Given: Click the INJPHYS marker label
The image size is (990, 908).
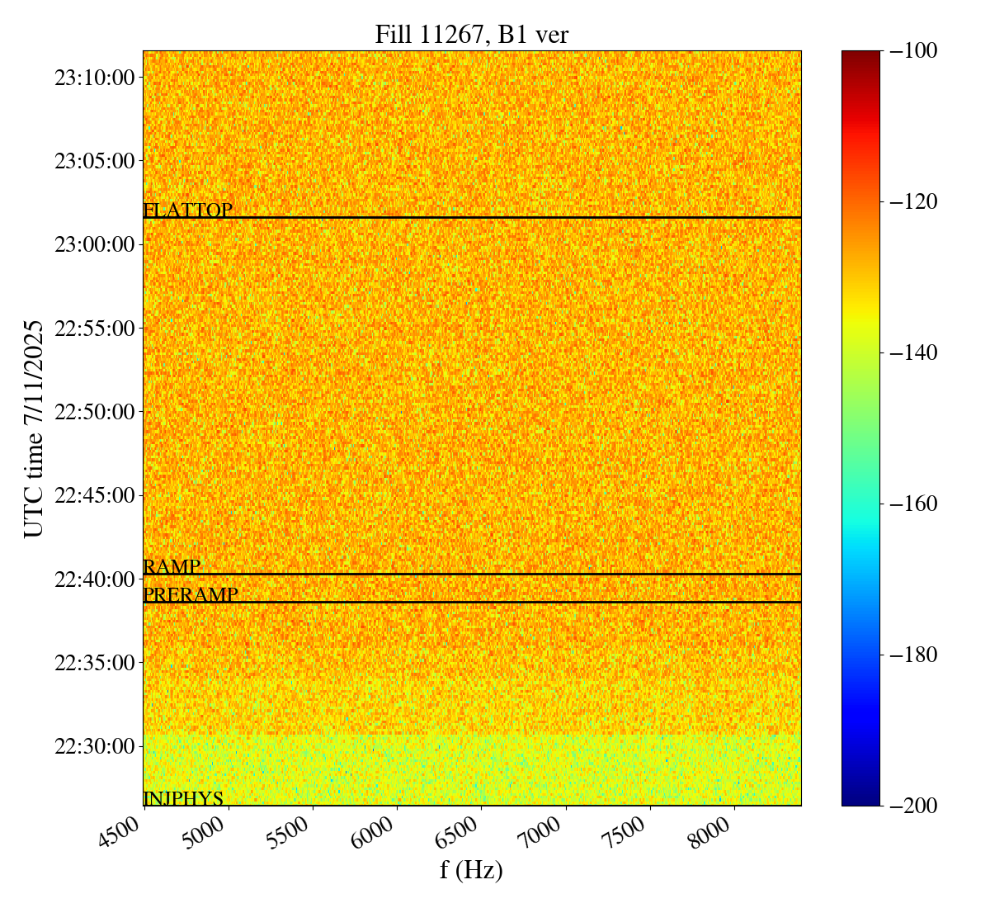Looking at the screenshot, I should coord(183,798).
